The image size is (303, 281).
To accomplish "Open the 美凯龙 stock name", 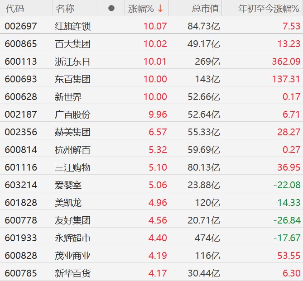I will coord(68,203).
